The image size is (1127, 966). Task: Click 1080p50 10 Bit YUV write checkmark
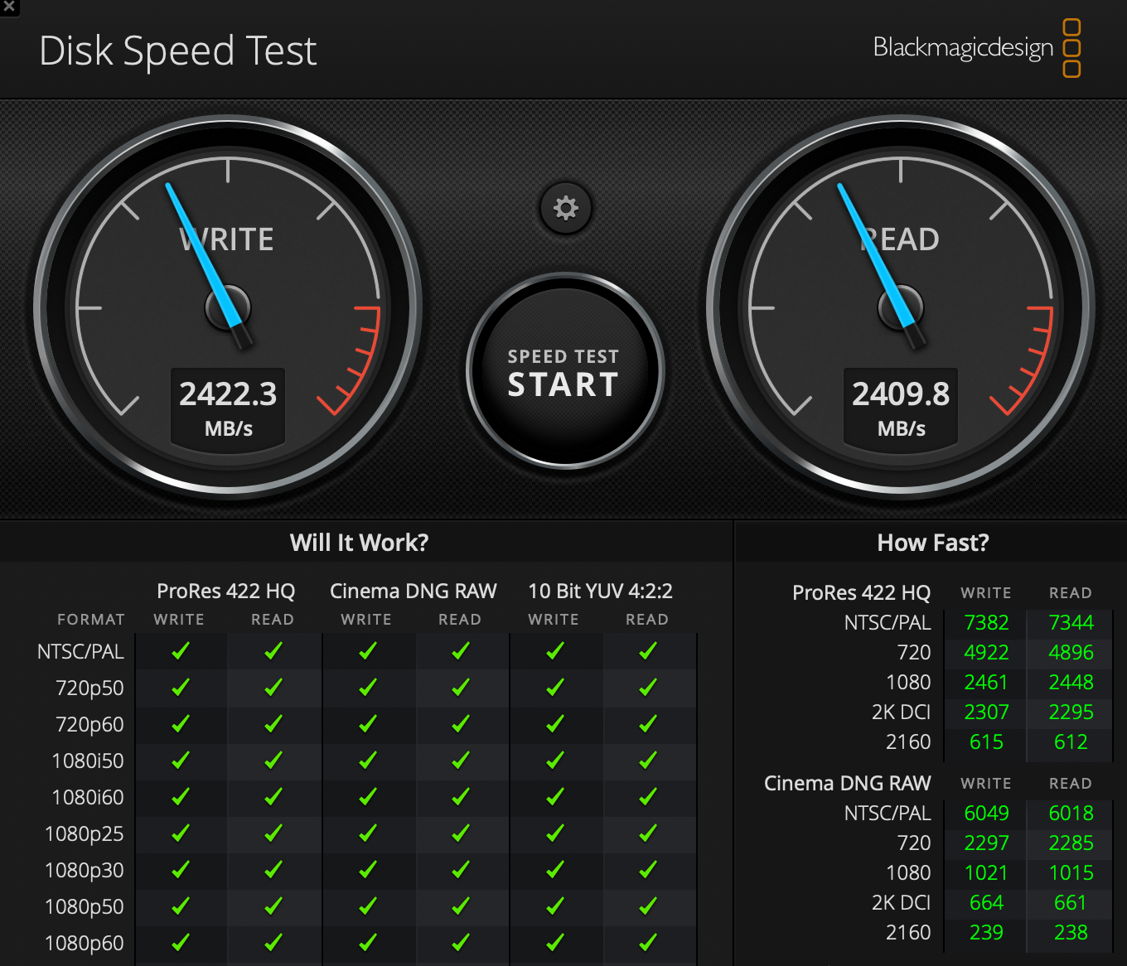tap(554, 906)
